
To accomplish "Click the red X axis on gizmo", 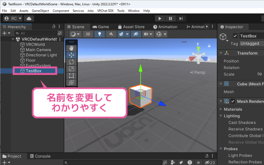I will (192, 59).
